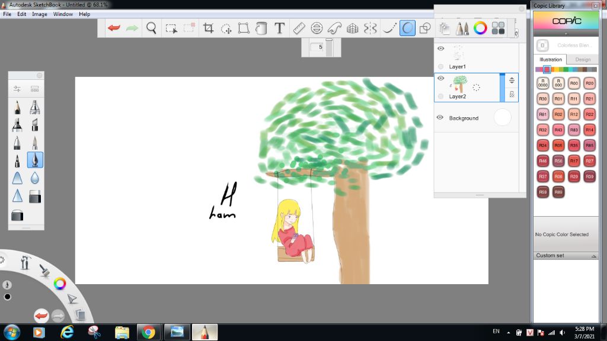Open the Copic Library grid icon
607x341 pixels.
pos(498,28)
